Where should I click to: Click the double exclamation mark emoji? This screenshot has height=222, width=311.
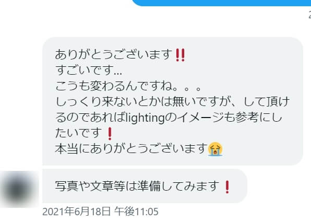tap(181, 55)
